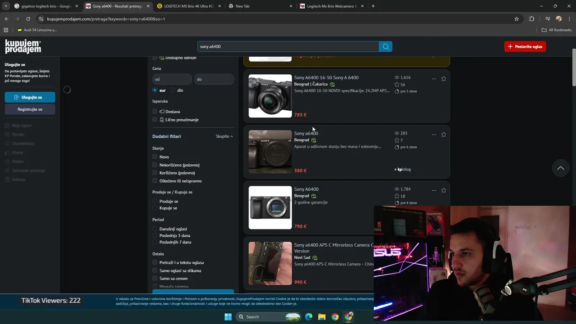
Task: Check the Oštećeno ili neispravno checkbox
Action: coord(155,181)
